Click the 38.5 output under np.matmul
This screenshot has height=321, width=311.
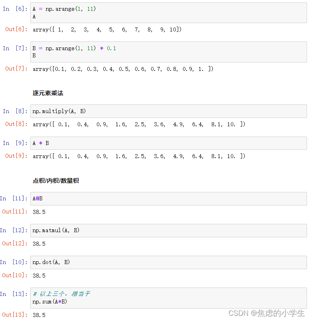(x=39, y=244)
